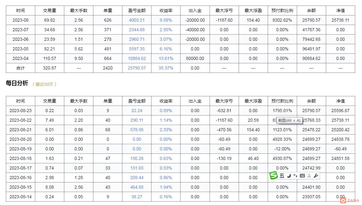This screenshot has height=205, width=362.
Task: Open the 2023-08-22 return rate 1.14%
Action: click(x=166, y=120)
